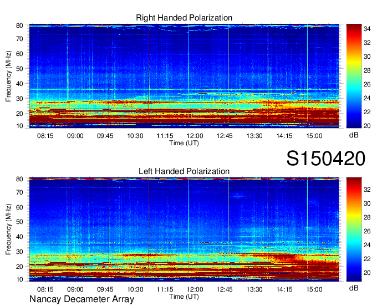377x306 pixels.
Task: Click the 'Time (UT)' label under lower plot
Action: [184, 297]
